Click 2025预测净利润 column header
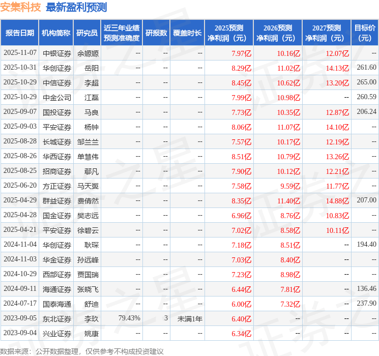The image size is (379, 356). pyautogui.click(x=229, y=33)
